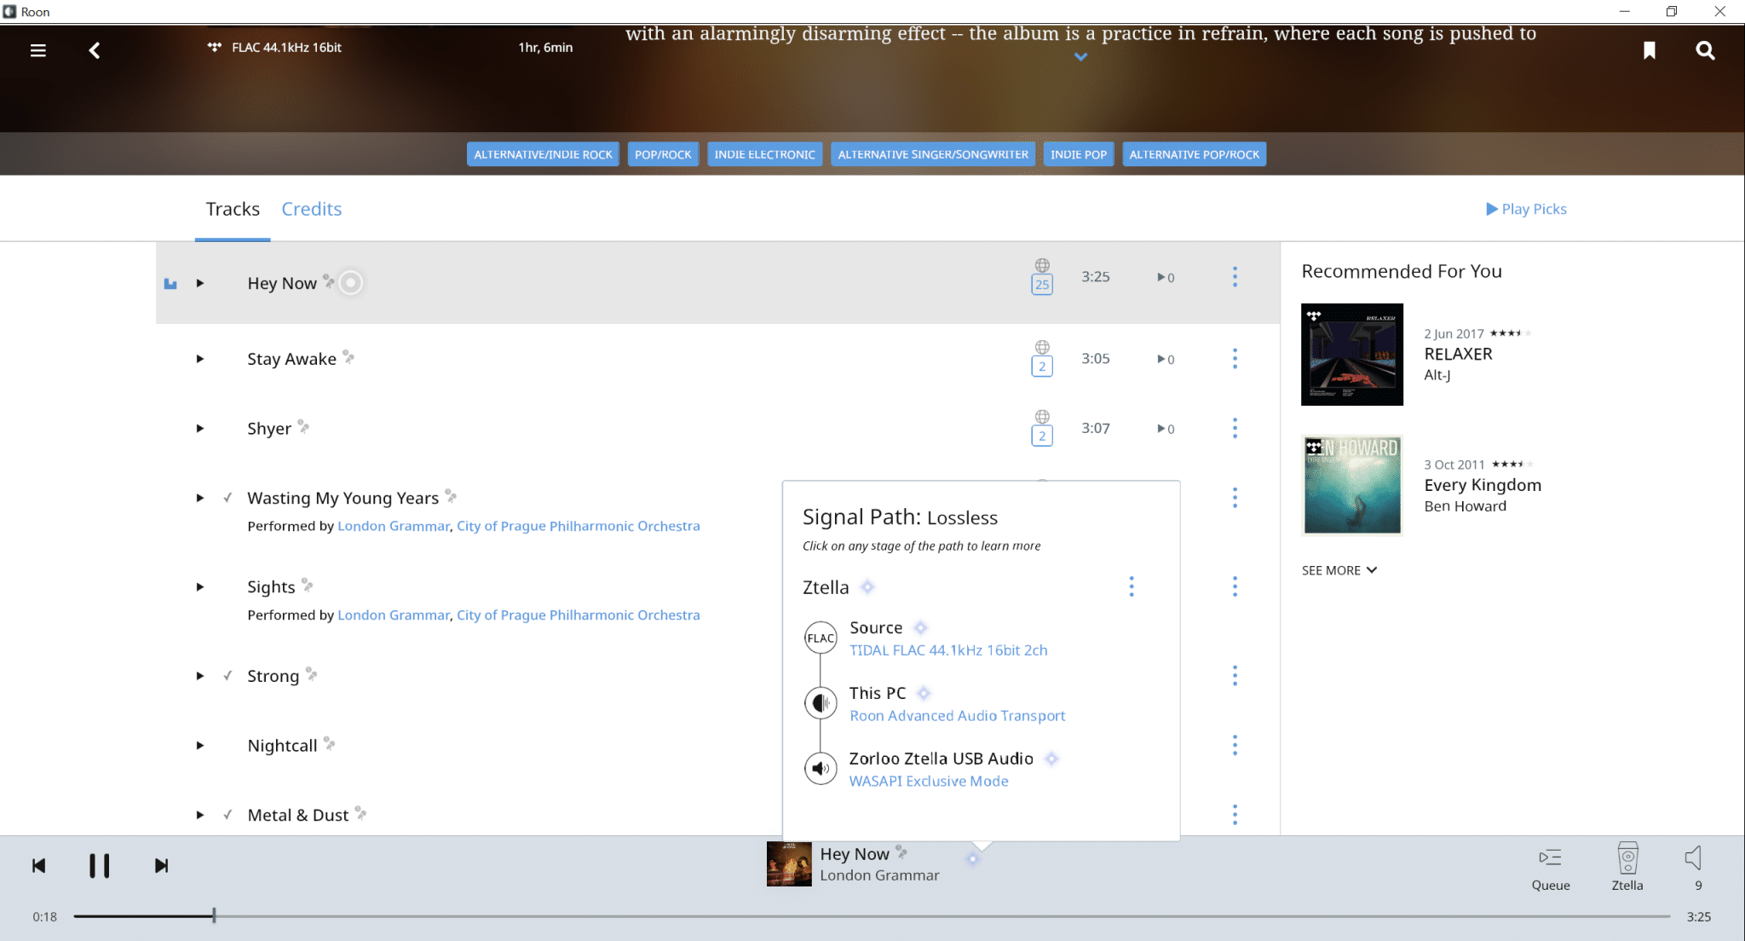Toggle pick checkmark on Metal & Dust
Image resolution: width=1745 pixels, height=941 pixels.
227,815
